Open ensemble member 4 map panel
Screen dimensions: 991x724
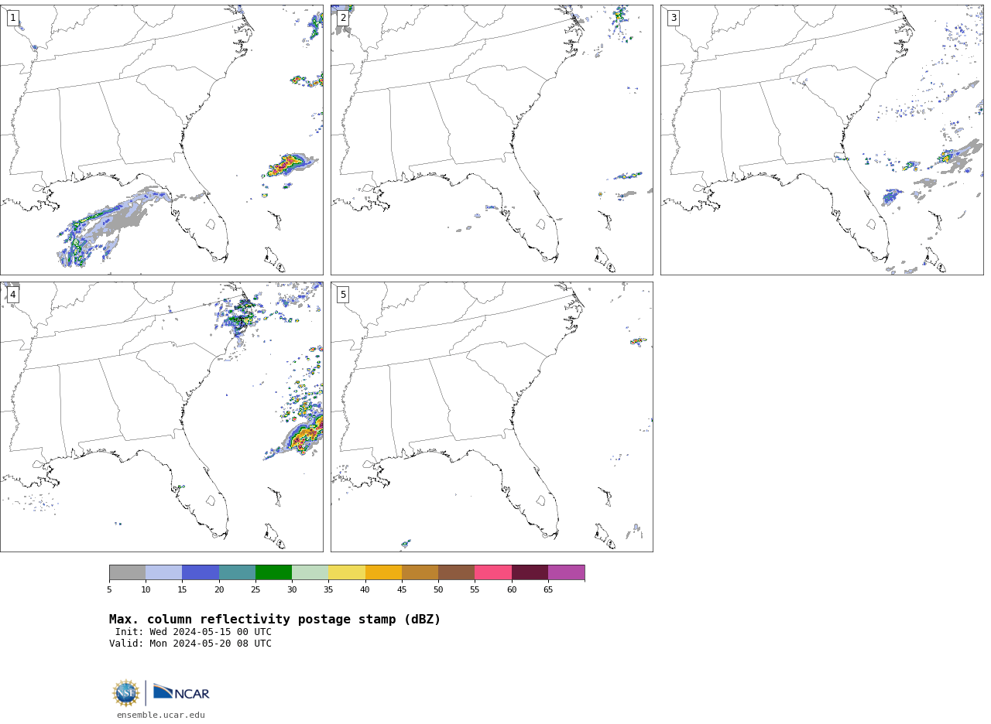tap(161, 417)
